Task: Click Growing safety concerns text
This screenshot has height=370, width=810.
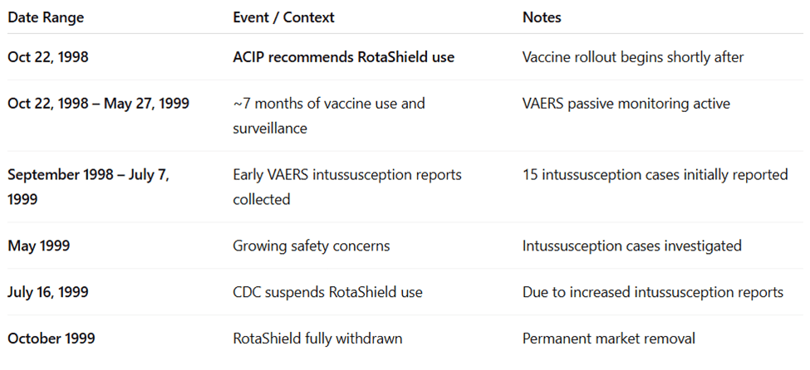Action: (x=311, y=246)
